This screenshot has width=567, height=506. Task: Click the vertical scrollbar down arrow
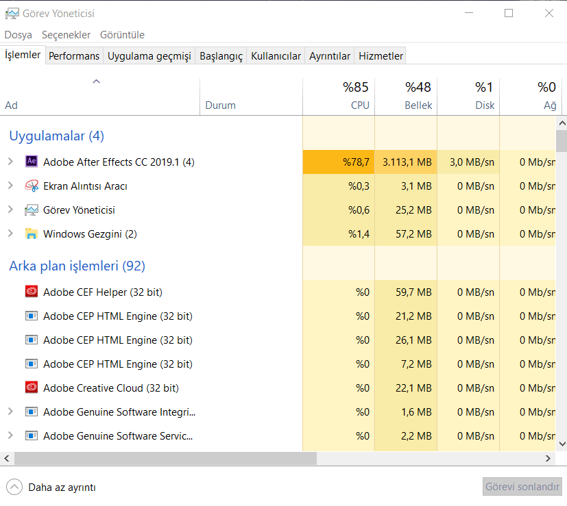562,444
